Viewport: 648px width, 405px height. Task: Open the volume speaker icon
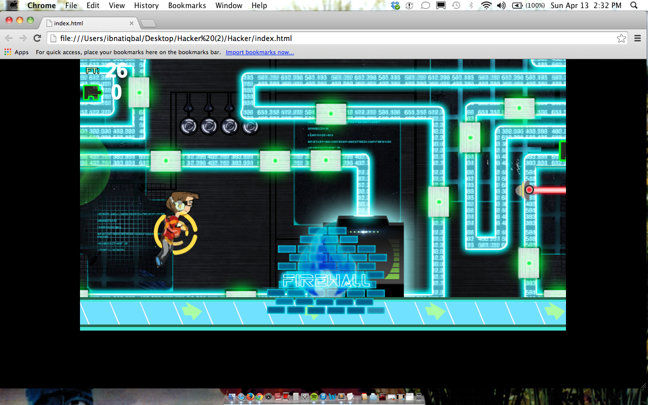(x=501, y=6)
